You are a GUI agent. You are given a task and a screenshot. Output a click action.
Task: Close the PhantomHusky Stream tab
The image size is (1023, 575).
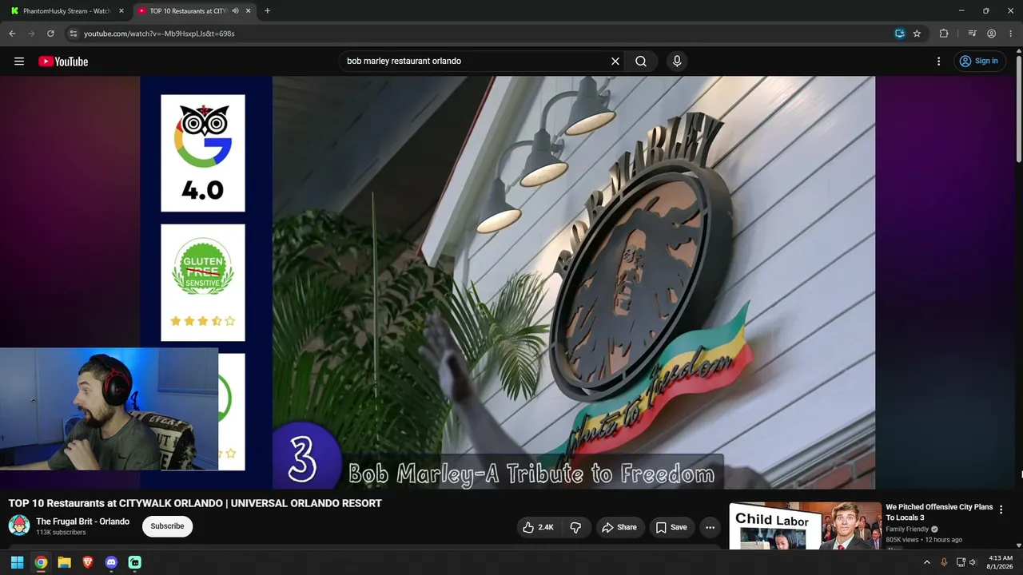tap(121, 11)
